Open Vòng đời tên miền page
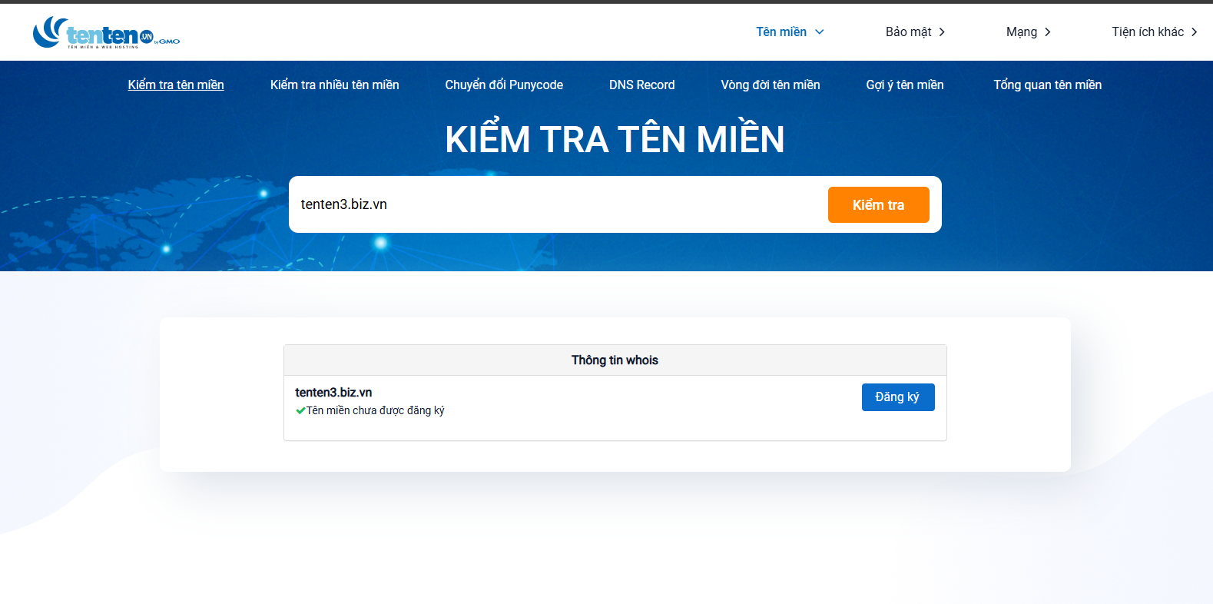The width and height of the screenshot is (1213, 604). point(771,85)
